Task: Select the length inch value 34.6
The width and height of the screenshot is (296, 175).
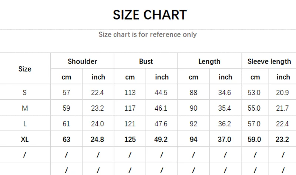Action: pos(225,93)
